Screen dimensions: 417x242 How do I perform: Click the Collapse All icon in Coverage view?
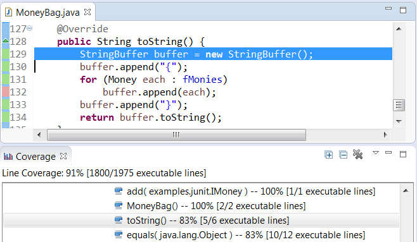343,155
